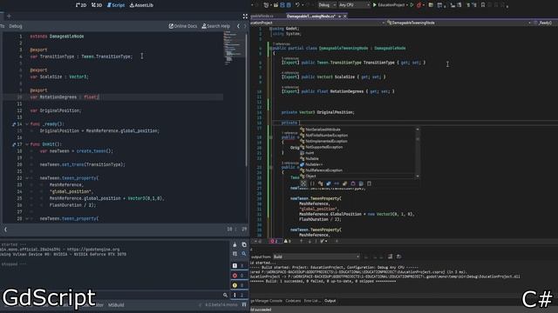Open the project scope navigation dropdown
Viewport: 558px width, 313px height.
pos(317,23)
